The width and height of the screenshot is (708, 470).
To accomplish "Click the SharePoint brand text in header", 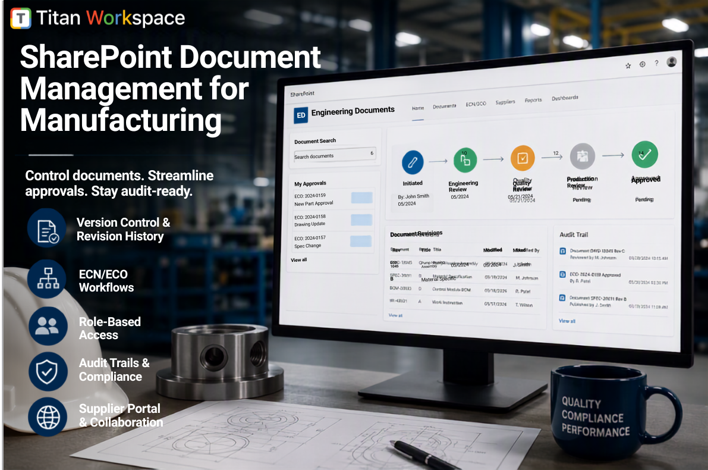I will (302, 93).
